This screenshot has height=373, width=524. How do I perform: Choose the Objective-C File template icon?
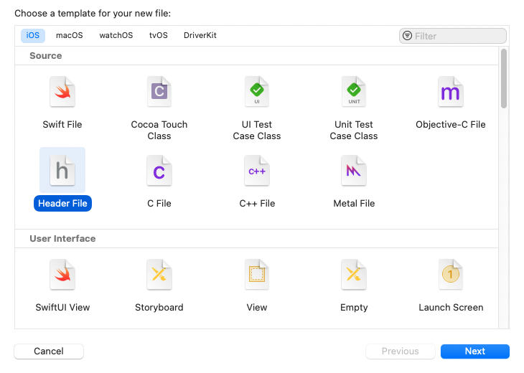click(x=451, y=92)
